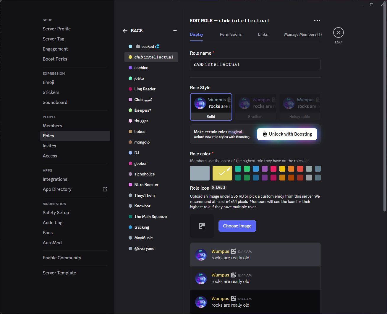Click the lock icon on soaked role
The height and width of the screenshot is (314, 387).
pos(138,46)
